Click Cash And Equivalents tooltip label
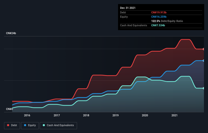Image resolution: width=208 pixels, height=133 pixels. [x=134, y=25]
